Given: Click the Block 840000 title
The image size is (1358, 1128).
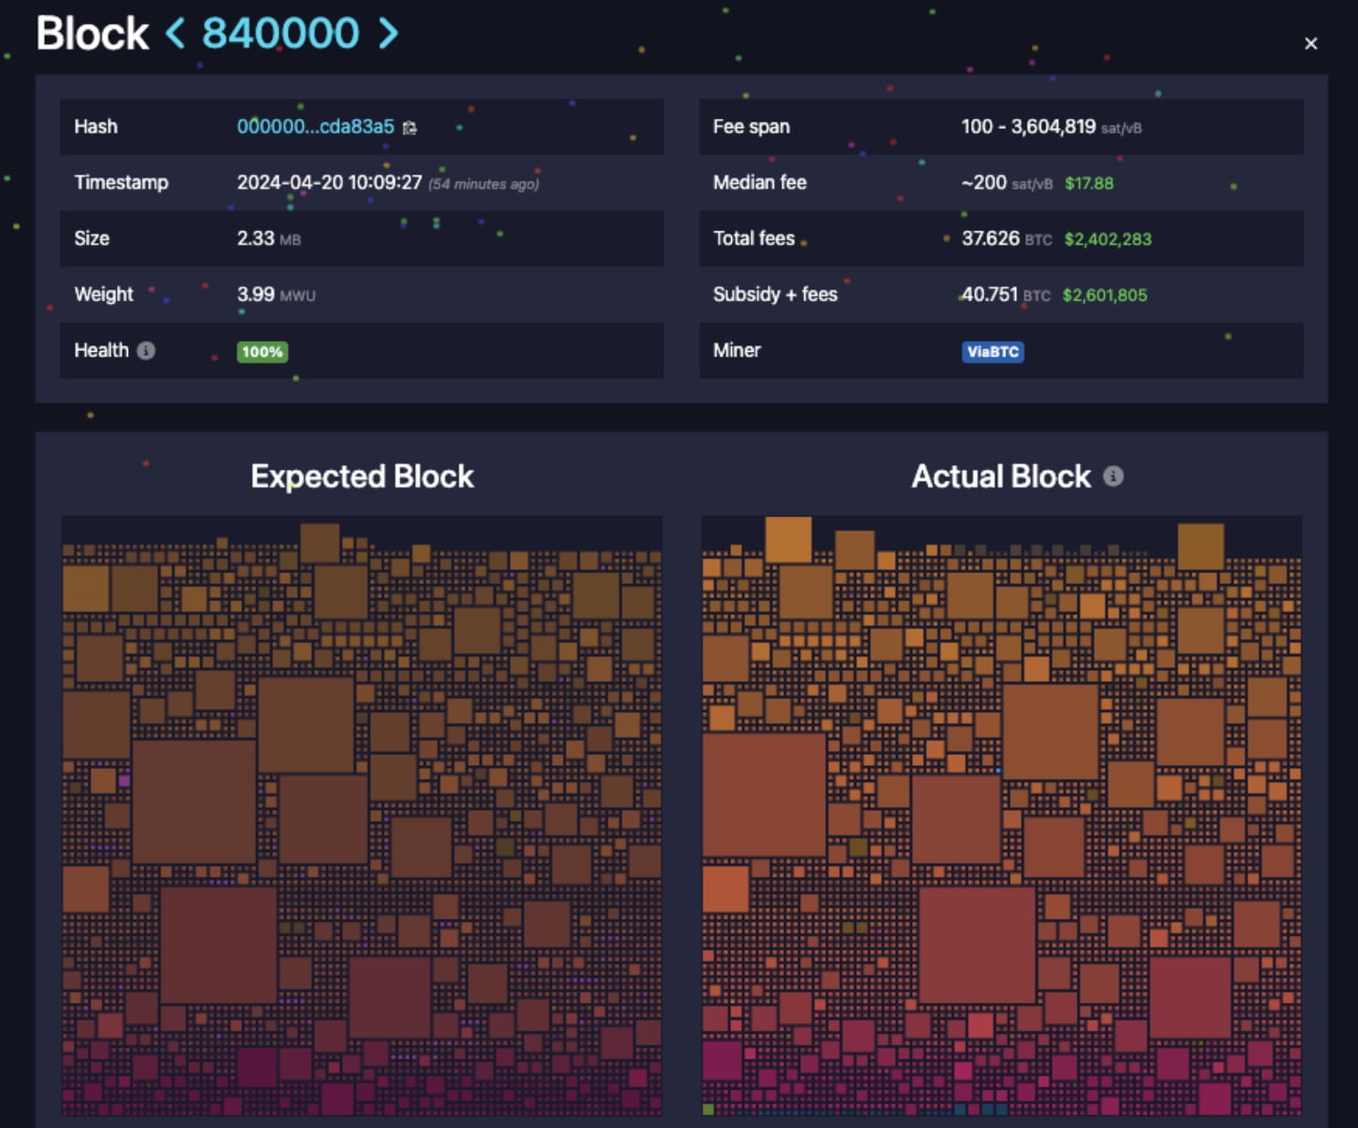Looking at the screenshot, I should (x=91, y=32).
